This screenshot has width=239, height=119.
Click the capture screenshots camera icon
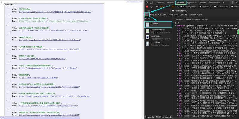coord(157,7)
